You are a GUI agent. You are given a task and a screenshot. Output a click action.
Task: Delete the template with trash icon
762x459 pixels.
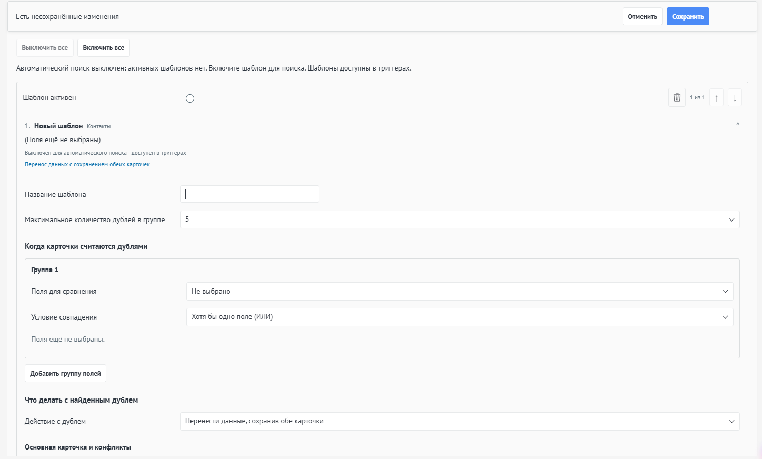677,97
